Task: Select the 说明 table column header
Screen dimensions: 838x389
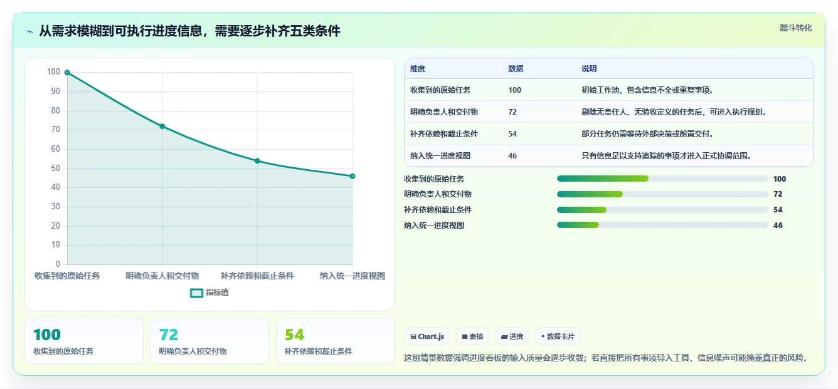Action: (x=589, y=69)
